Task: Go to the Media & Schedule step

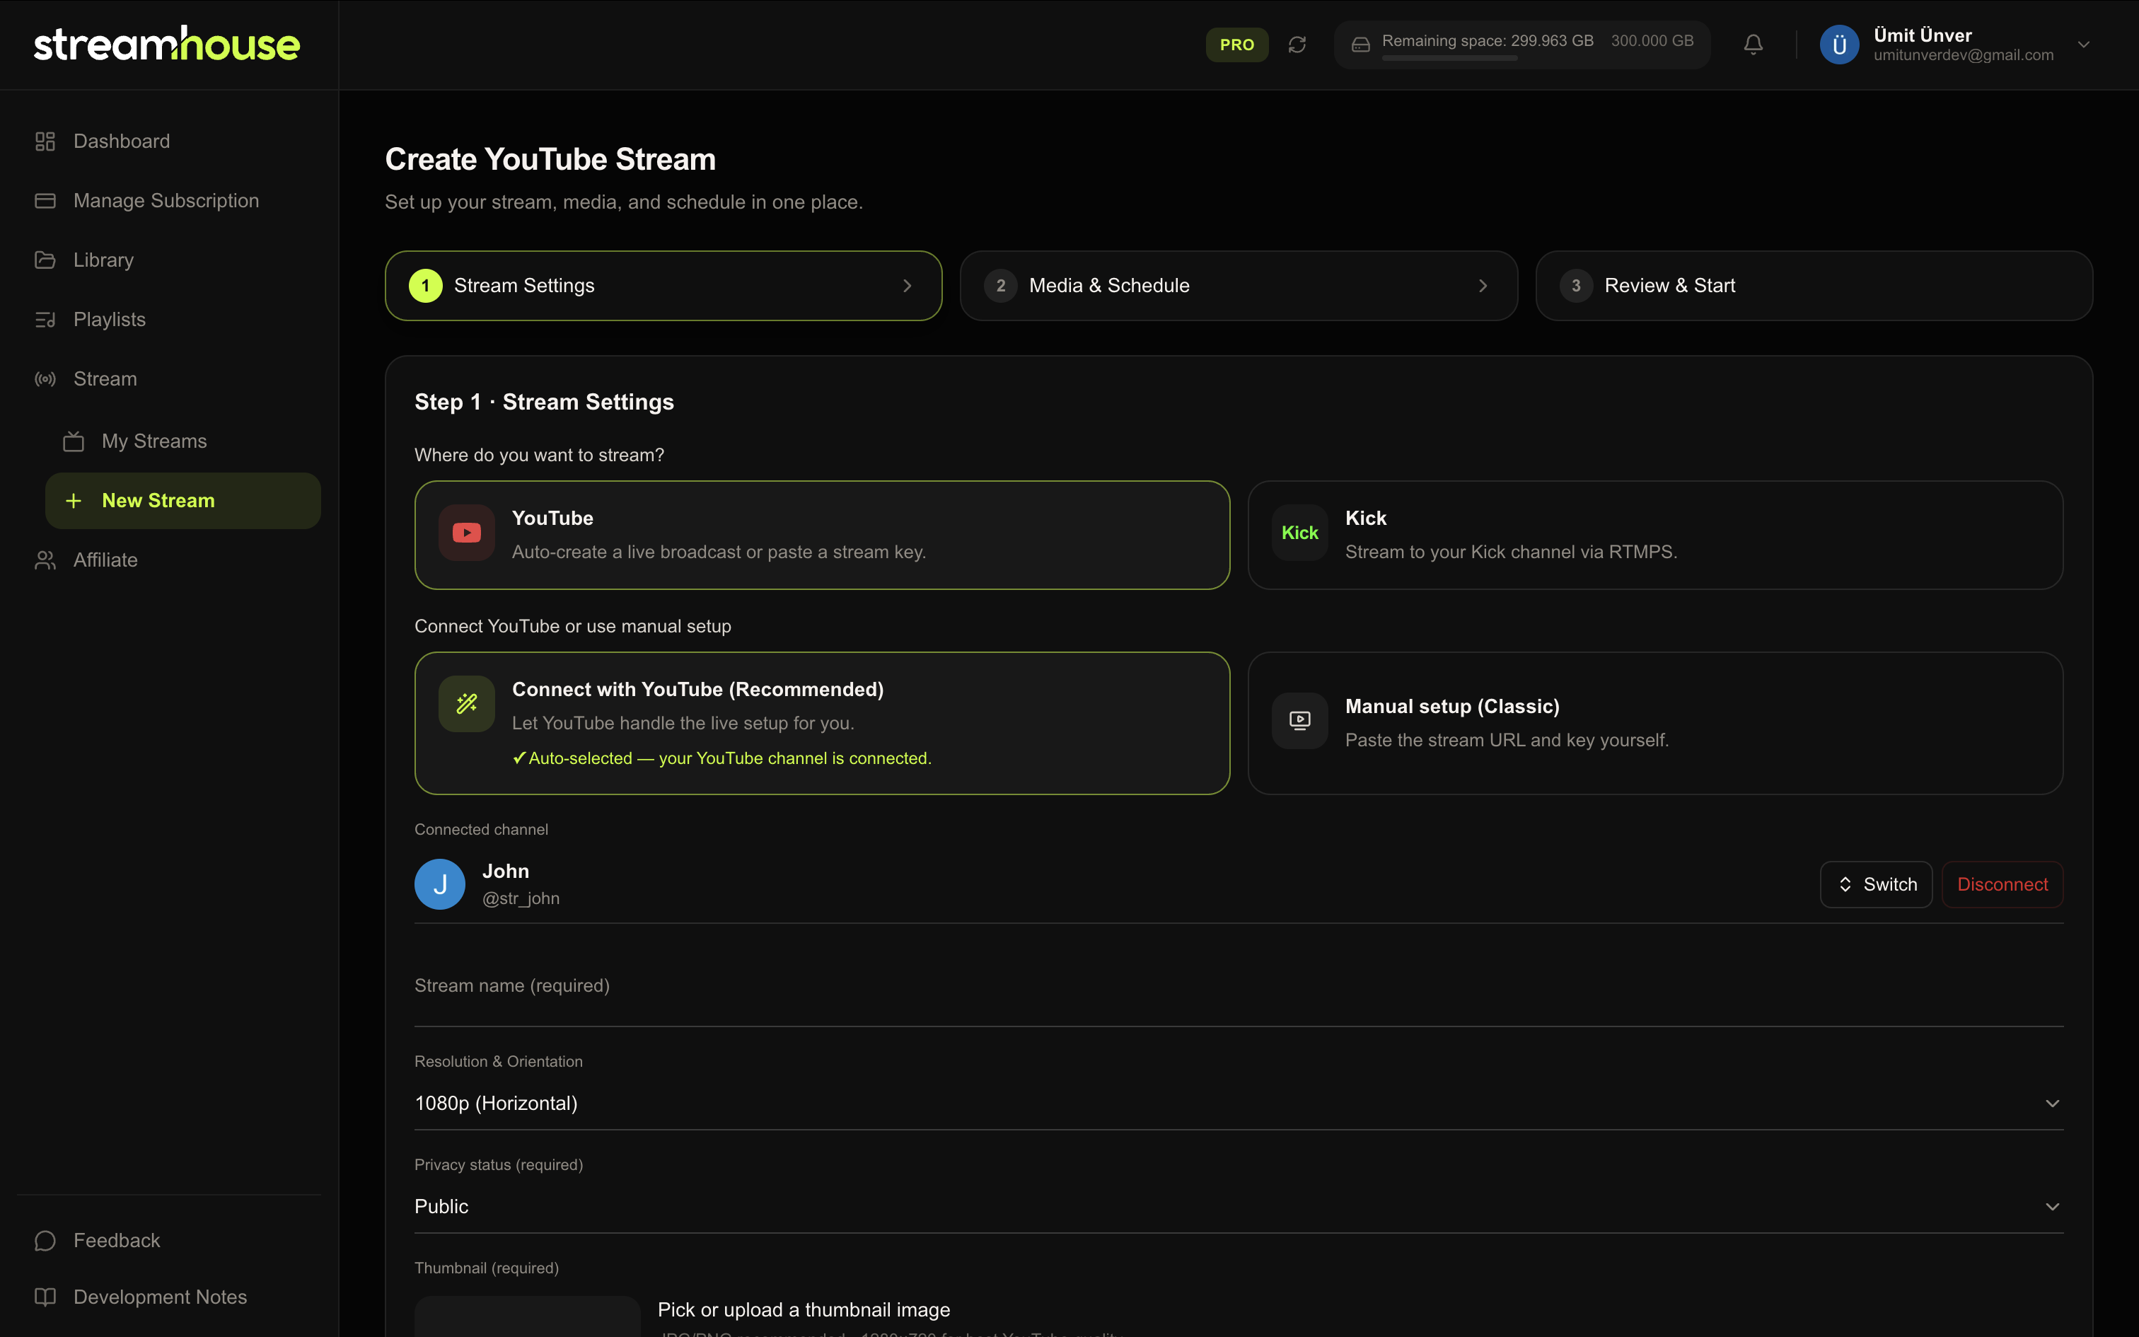Action: click(x=1239, y=286)
